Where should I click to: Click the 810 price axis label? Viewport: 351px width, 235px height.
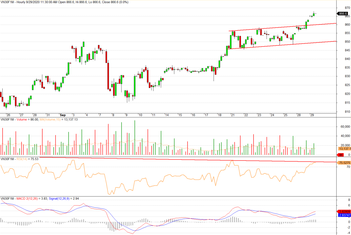(347, 112)
